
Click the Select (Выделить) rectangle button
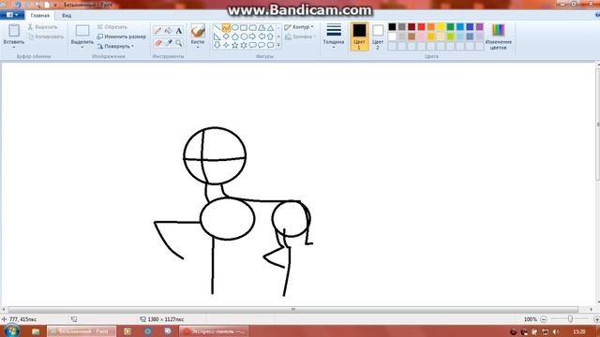pyautogui.click(x=82, y=31)
